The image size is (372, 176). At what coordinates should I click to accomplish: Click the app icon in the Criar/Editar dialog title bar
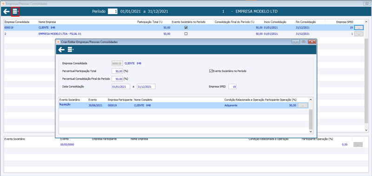[59, 42]
